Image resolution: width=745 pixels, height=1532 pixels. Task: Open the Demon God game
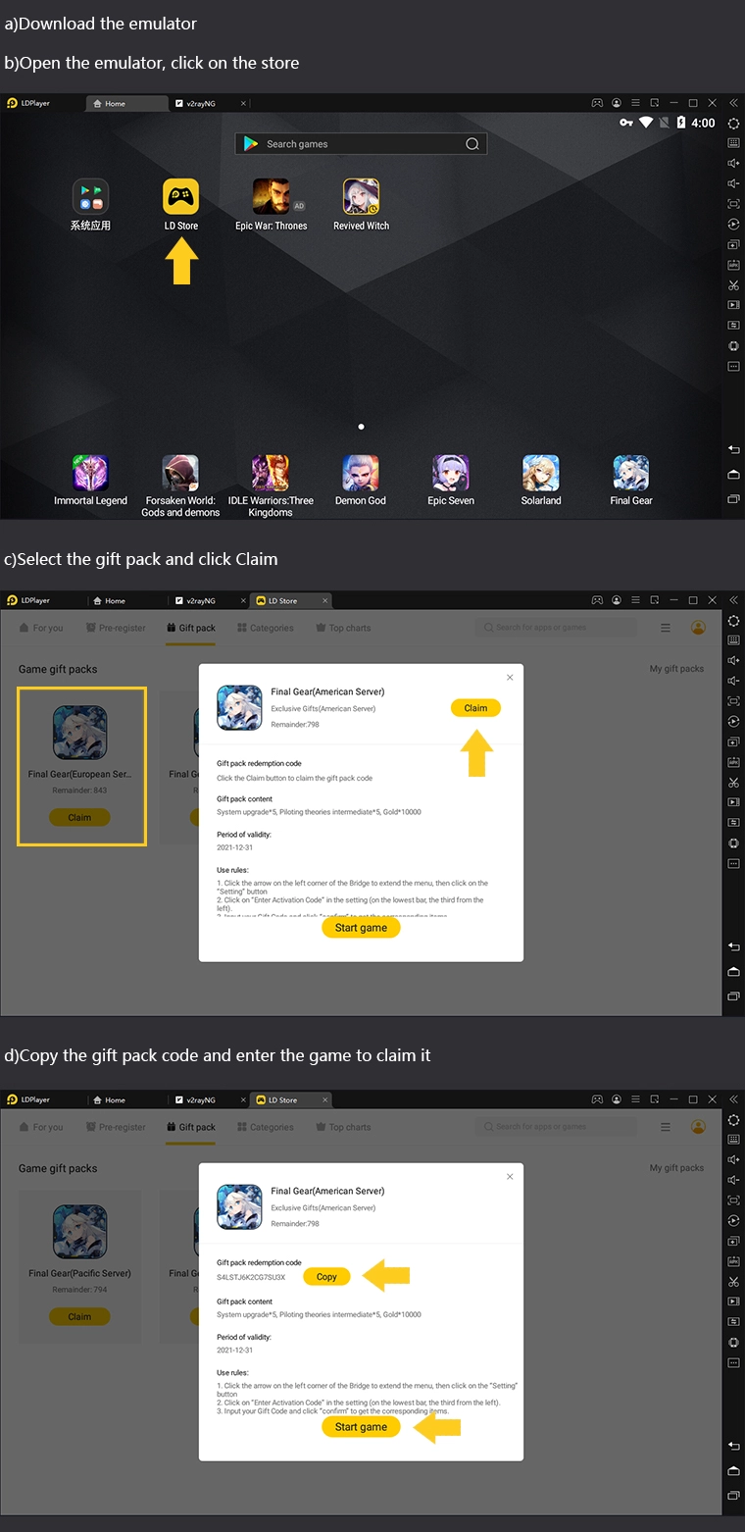point(361,473)
